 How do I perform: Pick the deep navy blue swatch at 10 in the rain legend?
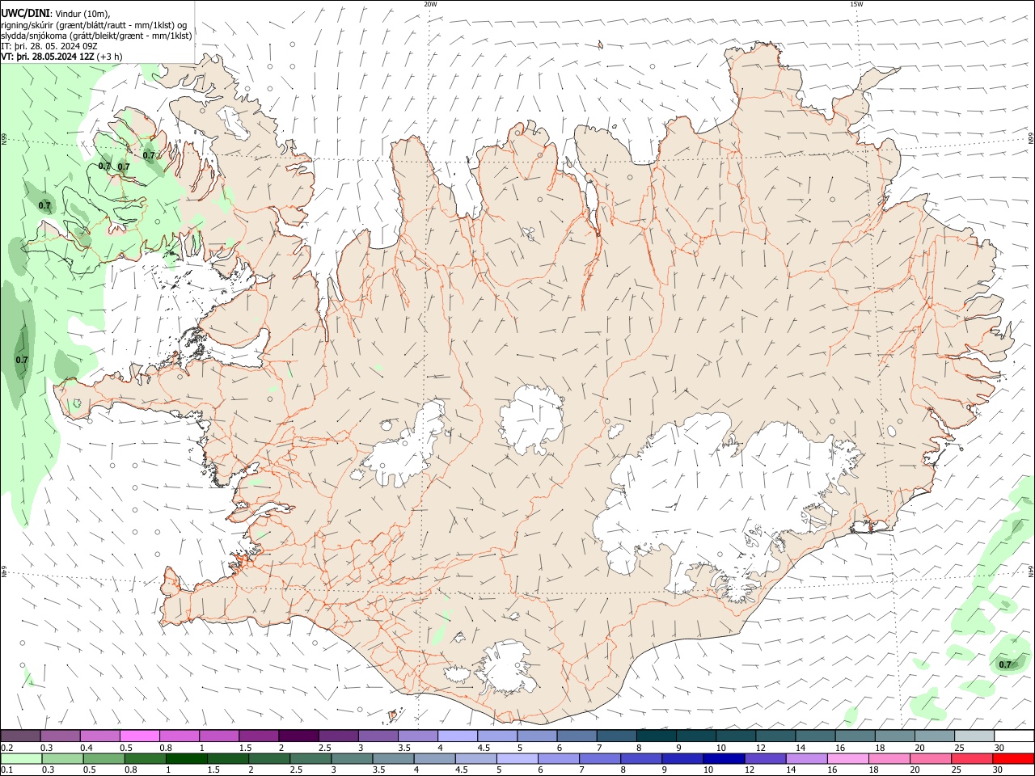coord(723,758)
